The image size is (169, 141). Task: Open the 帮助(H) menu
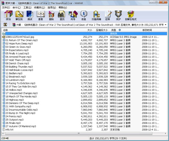pyautogui.click(x=63, y=8)
